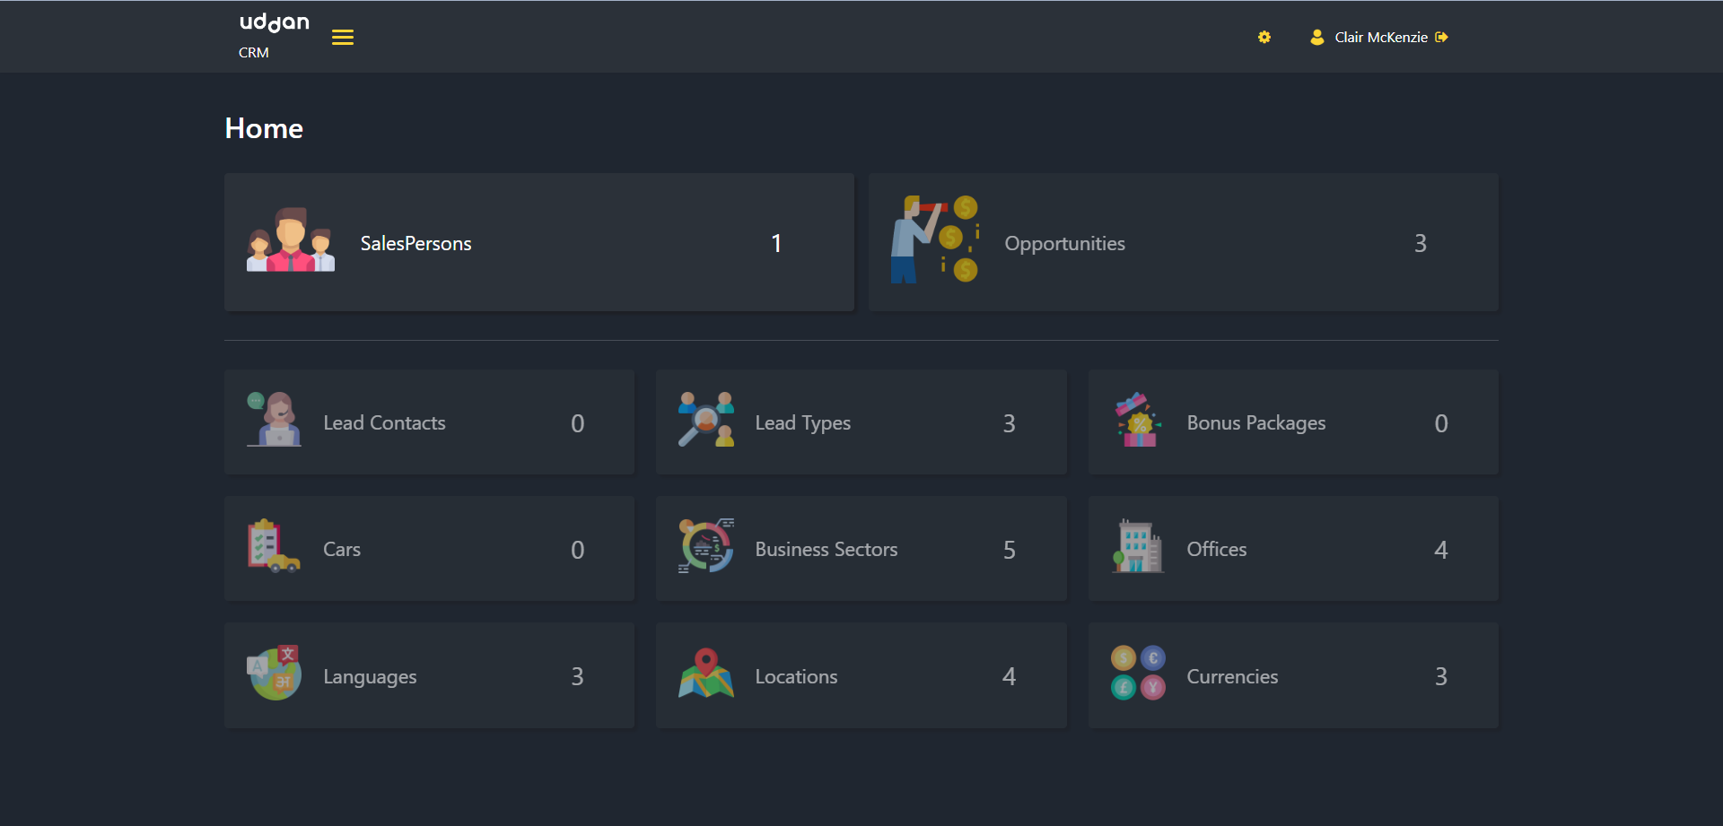This screenshot has width=1723, height=826.
Task: Click the logout icon beside Clair McKenzie
Action: (1441, 37)
